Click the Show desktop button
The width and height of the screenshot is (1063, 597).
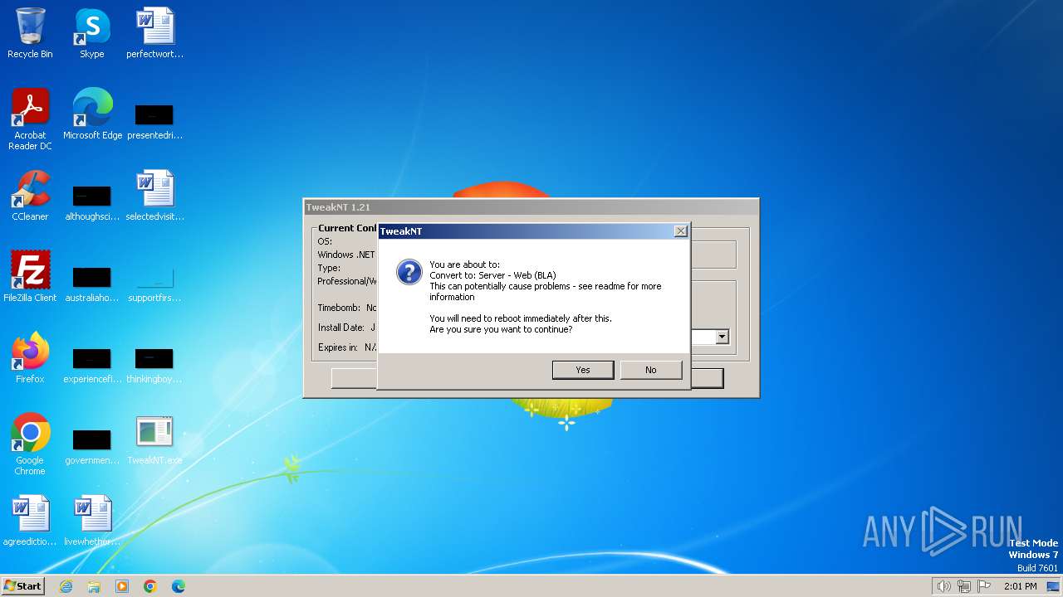pos(1053,586)
